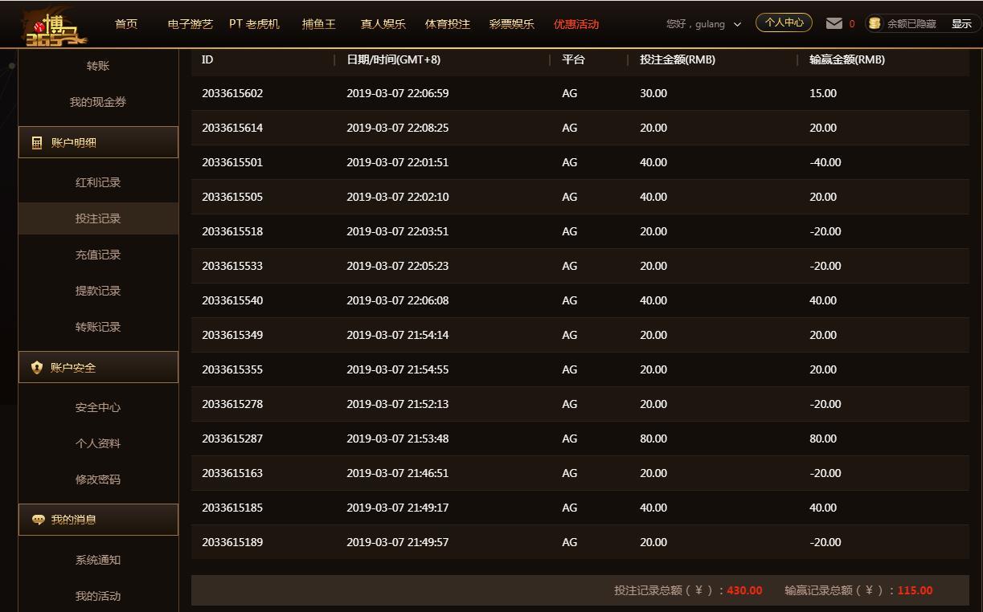Select bet ID 2033615185
983x612 pixels.
(x=232, y=508)
